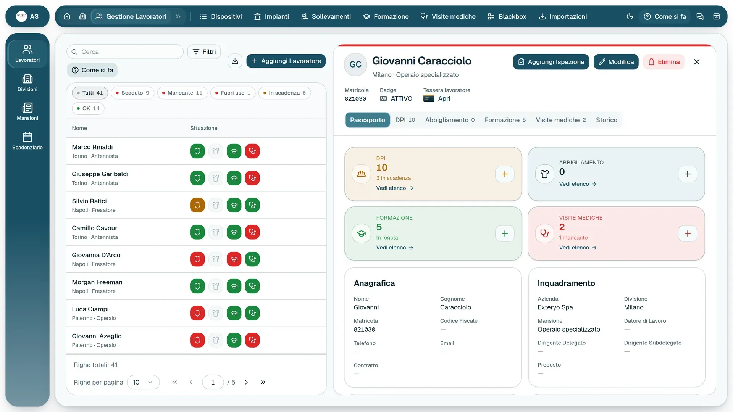Switch to the Formazione tab

(505, 120)
